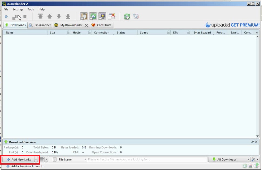Toggle the lock on Speed column

point(168,32)
